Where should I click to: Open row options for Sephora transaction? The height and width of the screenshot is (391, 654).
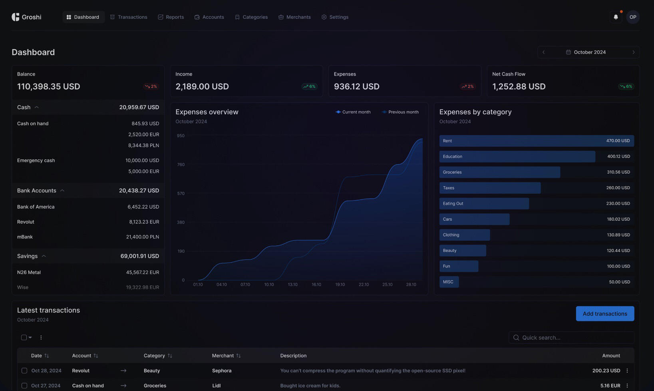coord(627,371)
